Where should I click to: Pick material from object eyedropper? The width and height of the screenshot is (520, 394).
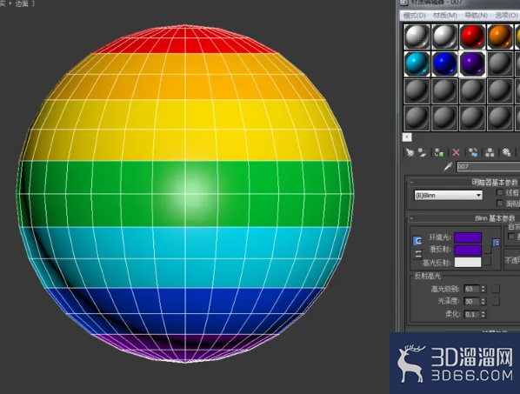(x=448, y=166)
